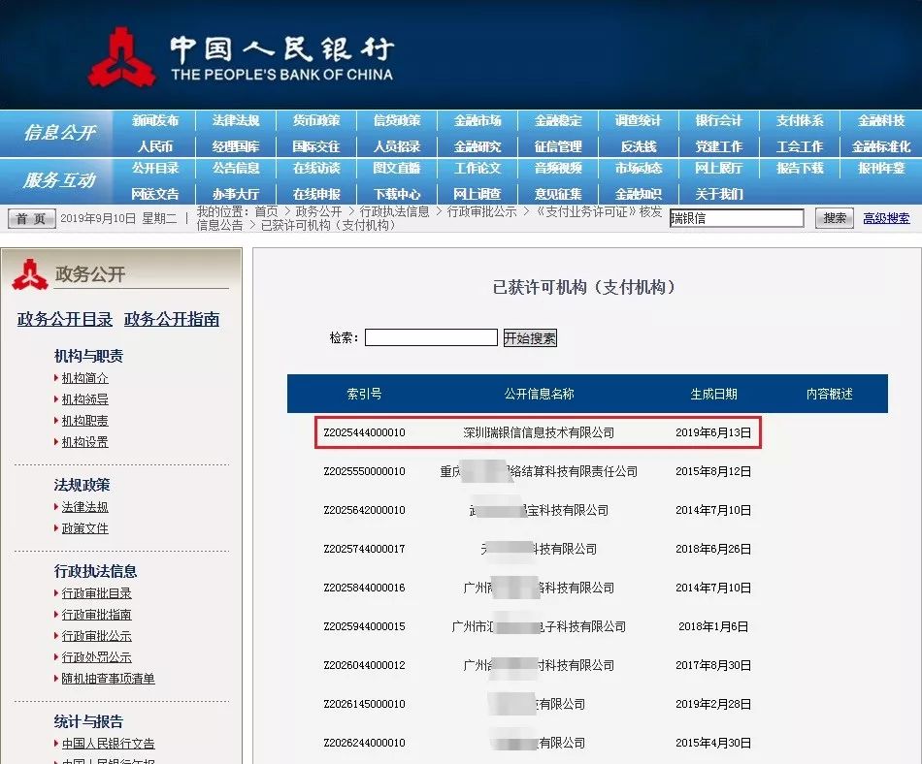This screenshot has height=764, width=922.
Task: Click the People's Bank of China header logo
Action: point(241,56)
